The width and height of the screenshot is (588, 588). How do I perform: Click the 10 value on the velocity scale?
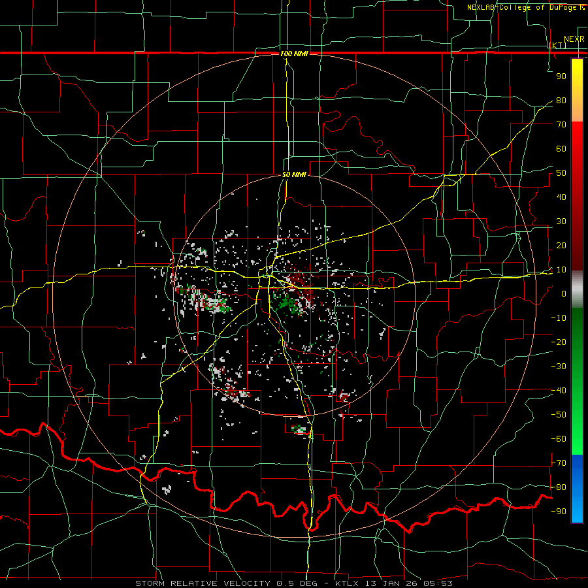pyautogui.click(x=561, y=270)
